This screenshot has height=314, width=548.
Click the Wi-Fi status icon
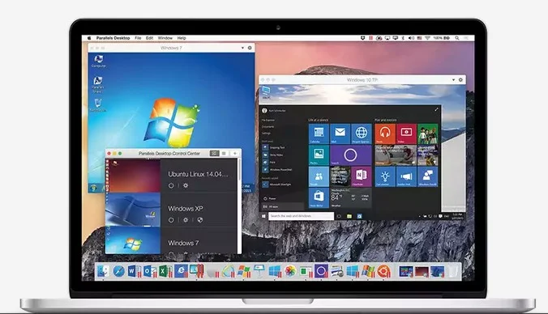[427, 38]
